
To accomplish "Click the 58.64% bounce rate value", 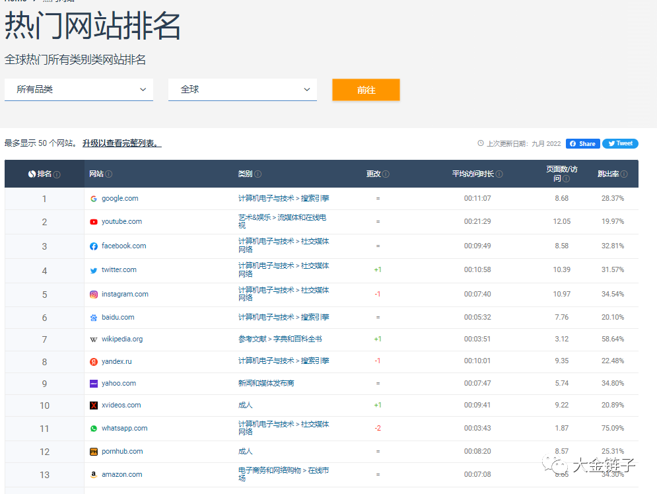I will [x=613, y=339].
